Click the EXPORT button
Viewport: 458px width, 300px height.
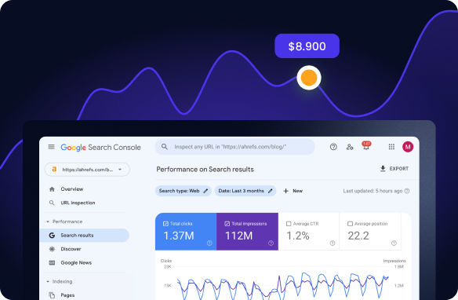point(394,169)
